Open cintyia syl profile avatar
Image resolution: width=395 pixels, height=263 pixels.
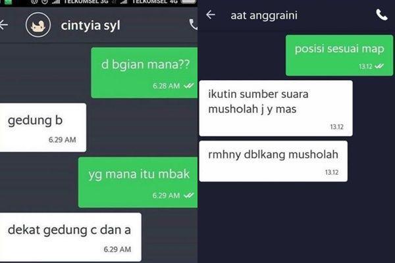tap(38, 25)
